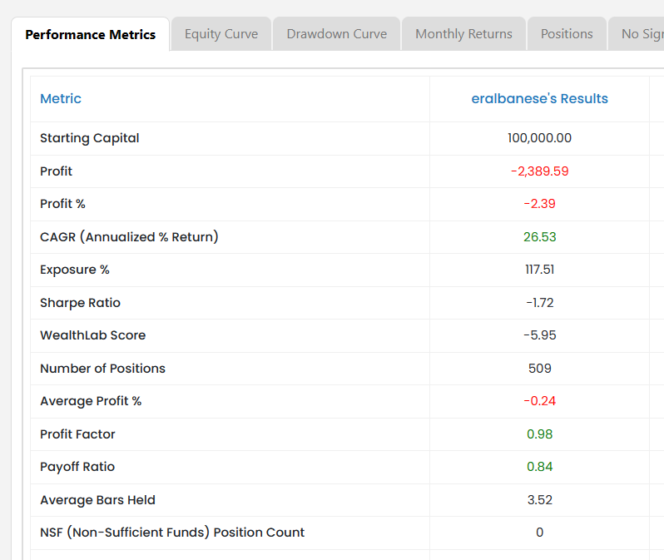Screen dimensions: 664x560
Task: Click the Metric column header
Action: coord(61,99)
